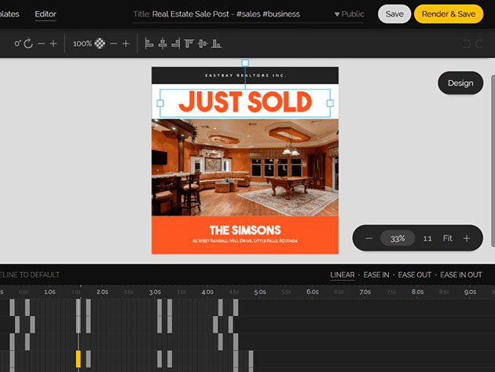Select the yellow keyframe on timeline
495x372 pixels.
tap(78, 359)
